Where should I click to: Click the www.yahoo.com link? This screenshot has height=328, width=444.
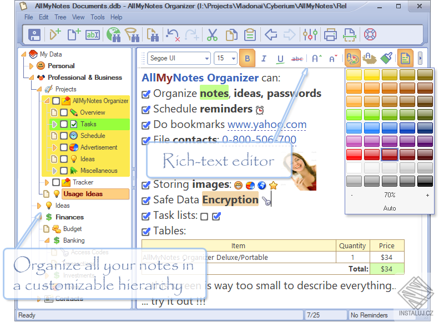[x=267, y=125]
